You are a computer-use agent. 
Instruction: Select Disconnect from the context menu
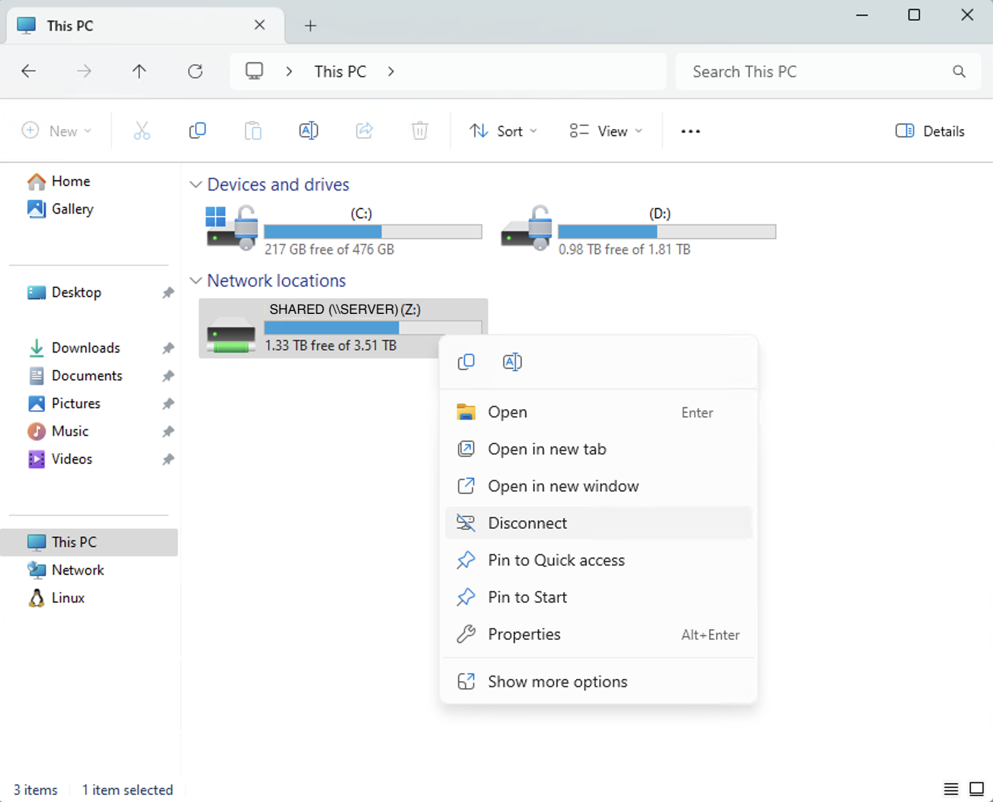tap(527, 522)
